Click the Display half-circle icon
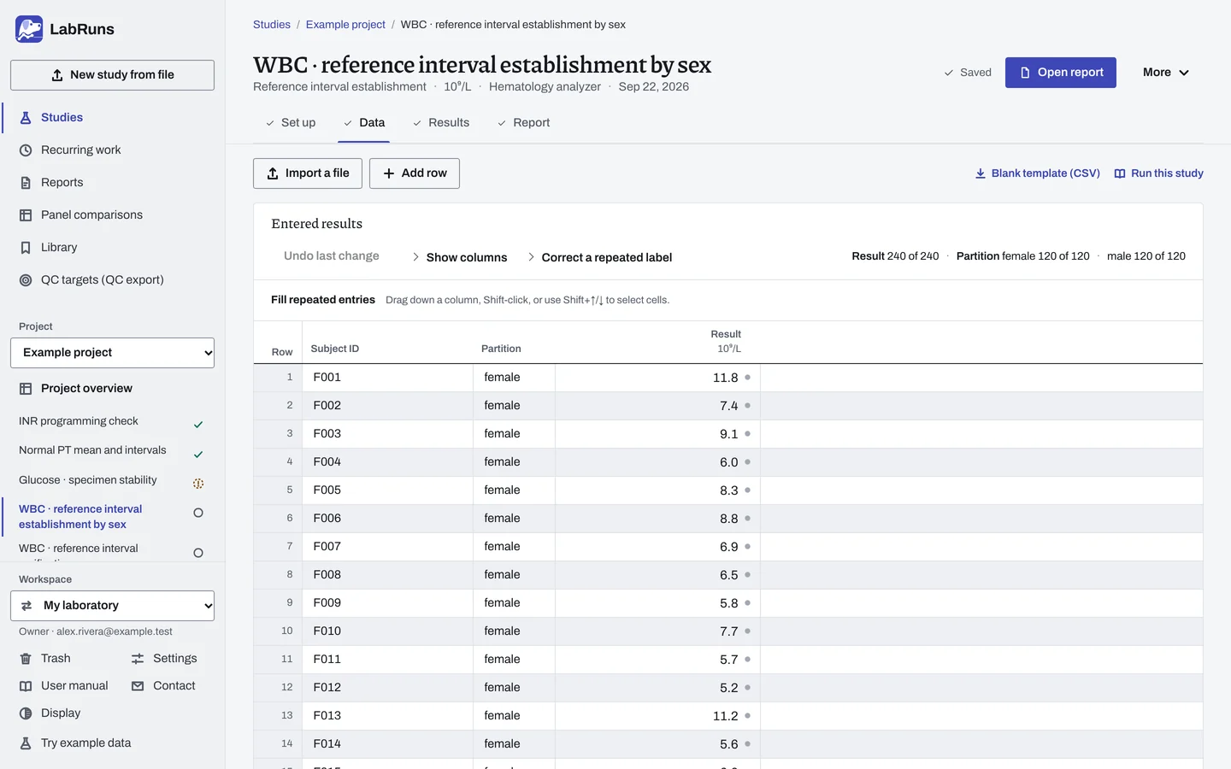The width and height of the screenshot is (1231, 769). click(x=26, y=713)
